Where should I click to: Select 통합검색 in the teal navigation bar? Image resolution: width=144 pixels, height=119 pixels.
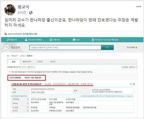click(14, 40)
